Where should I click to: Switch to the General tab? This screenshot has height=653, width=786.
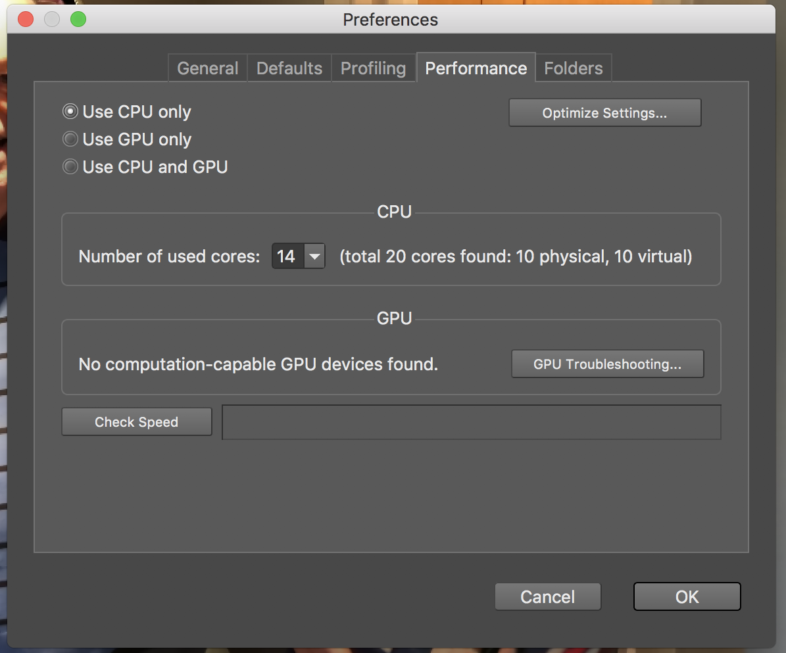pyautogui.click(x=208, y=68)
